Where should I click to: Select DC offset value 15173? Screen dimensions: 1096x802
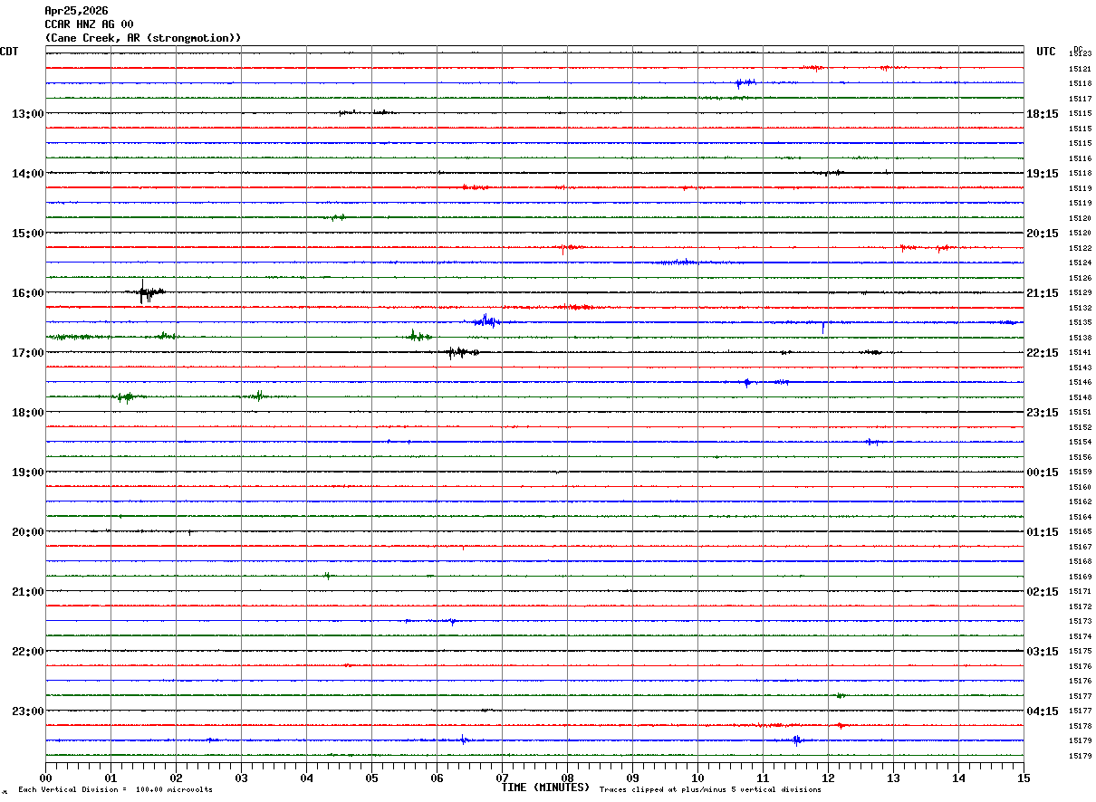click(x=1080, y=622)
